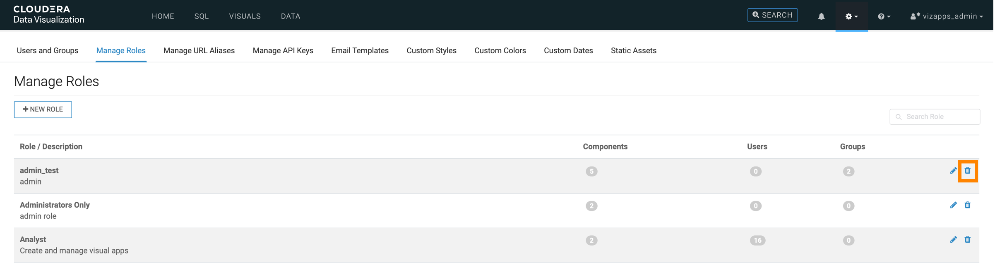Image resolution: width=995 pixels, height=265 pixels.
Task: Click trash icon for Analyst role
Action: 967,240
